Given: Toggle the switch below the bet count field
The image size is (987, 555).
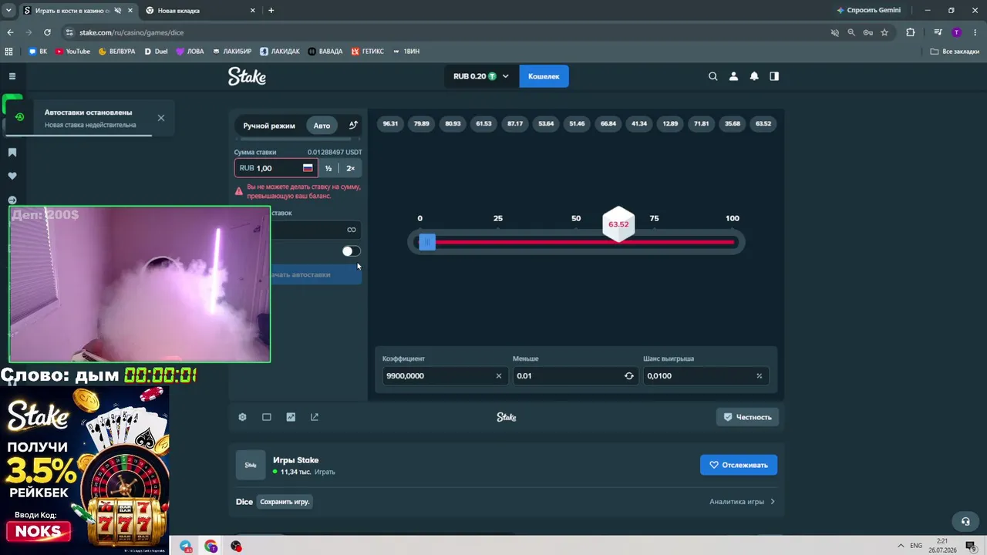Looking at the screenshot, I should tap(351, 251).
